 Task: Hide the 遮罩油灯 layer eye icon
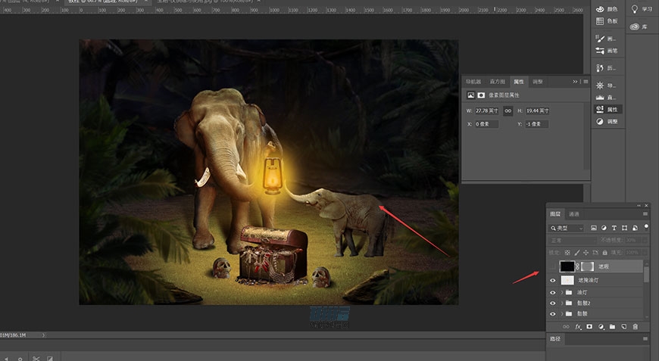coord(553,281)
